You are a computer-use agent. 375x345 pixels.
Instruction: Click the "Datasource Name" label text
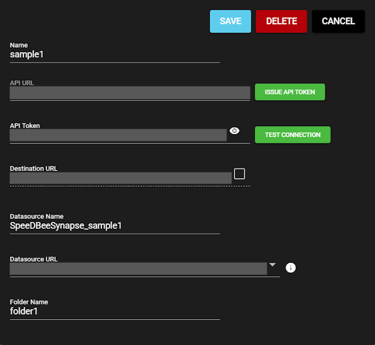coord(37,216)
